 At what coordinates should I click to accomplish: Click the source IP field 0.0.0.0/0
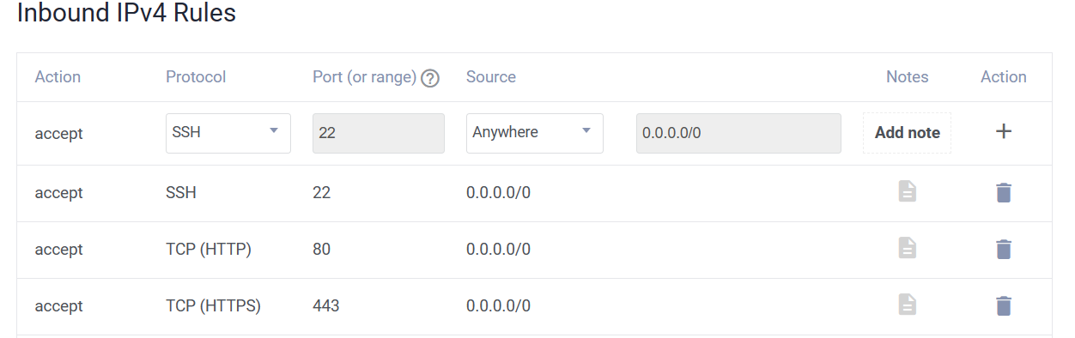click(738, 133)
